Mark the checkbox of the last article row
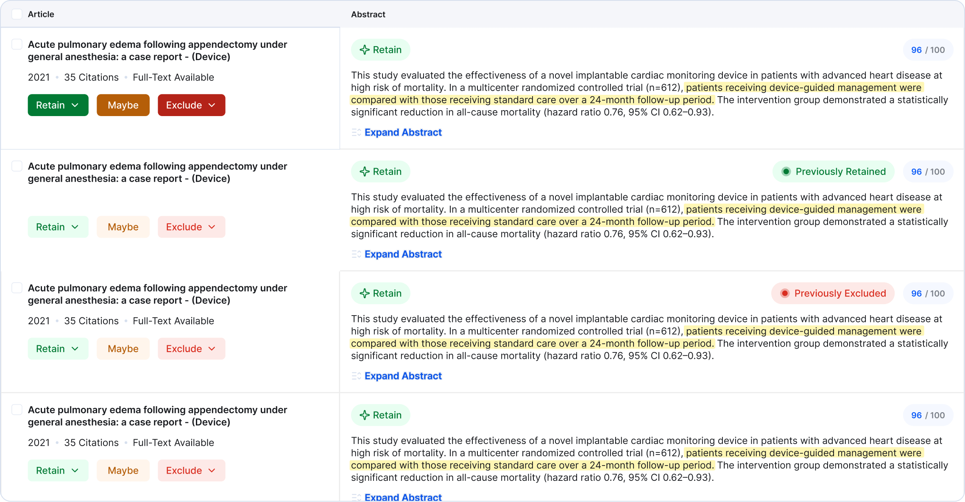The height and width of the screenshot is (502, 965). [x=17, y=409]
